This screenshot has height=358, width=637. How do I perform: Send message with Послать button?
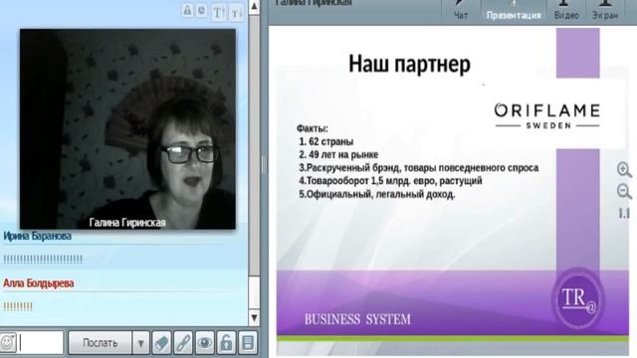click(100, 343)
